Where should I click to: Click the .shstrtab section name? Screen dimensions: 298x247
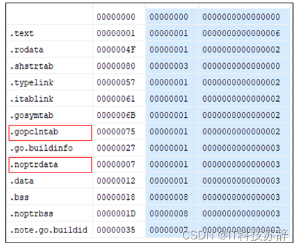coord(32,66)
